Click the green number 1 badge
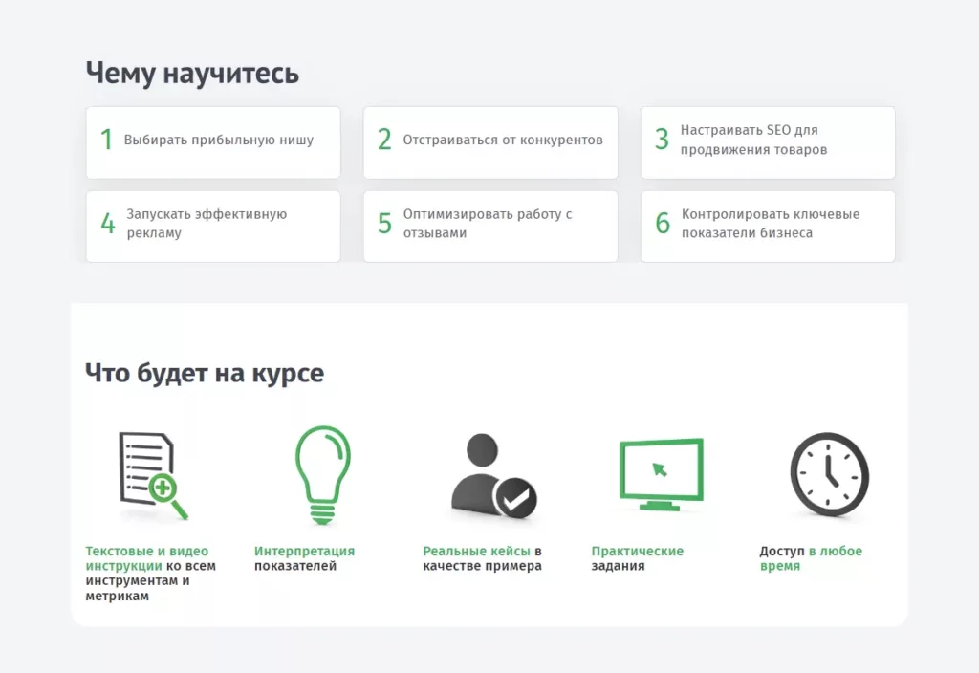Viewport: 979px width, 673px height. click(x=107, y=140)
